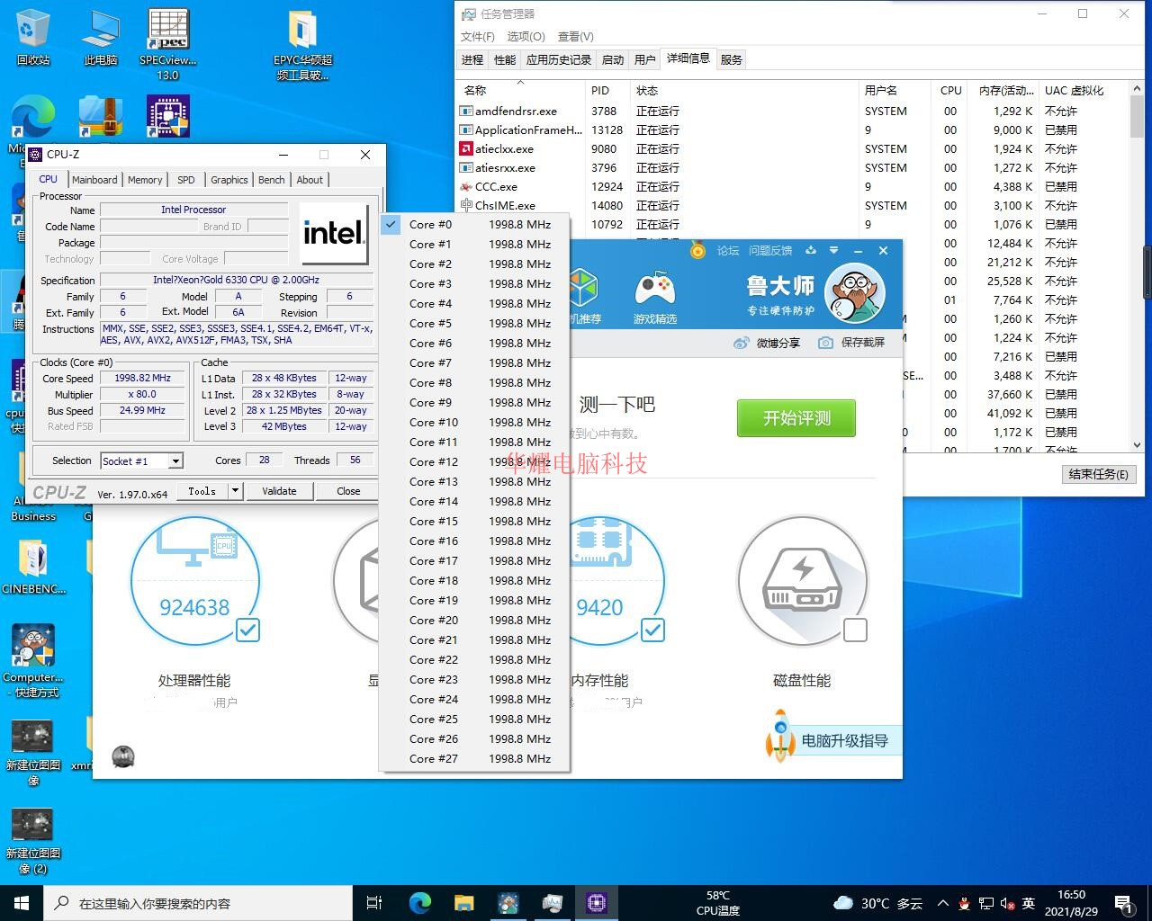
Task: Open the Recycle Bin (回收站) desktop icon
Action: [33, 38]
